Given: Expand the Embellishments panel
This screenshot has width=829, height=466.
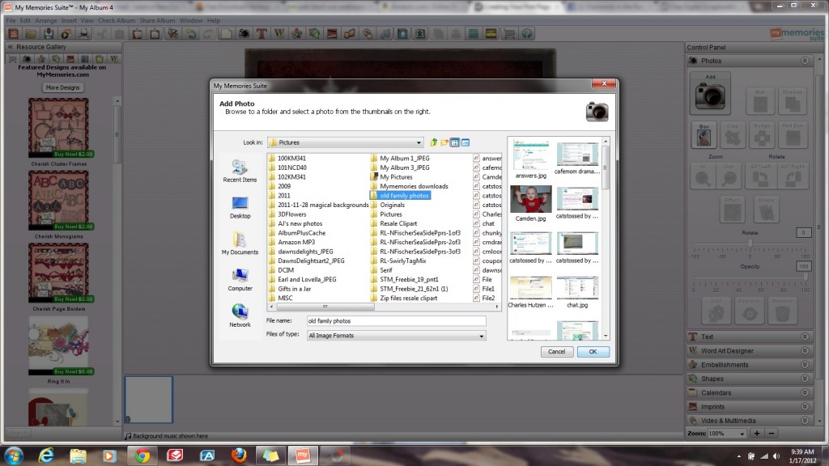Looking at the screenshot, I should [805, 365].
